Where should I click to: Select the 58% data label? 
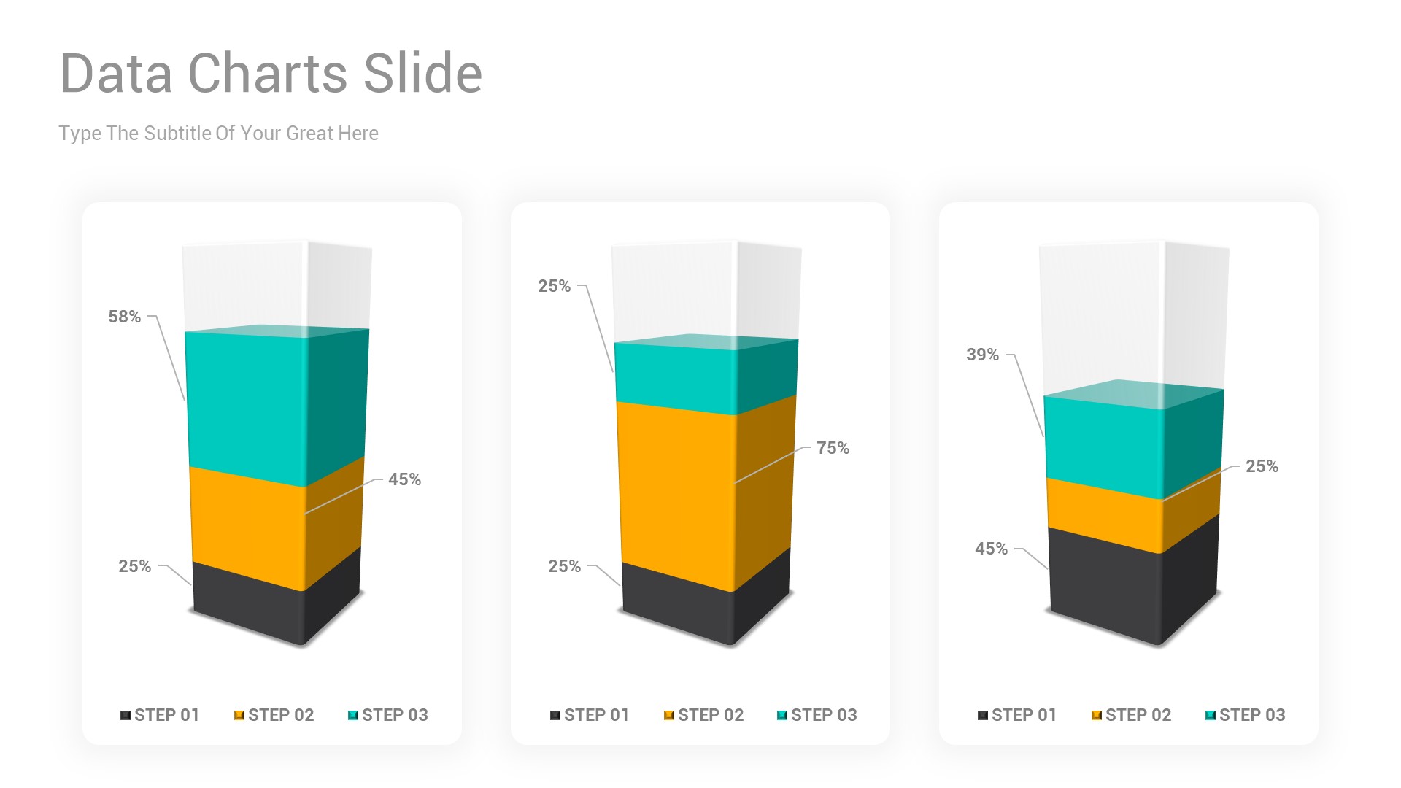[125, 317]
